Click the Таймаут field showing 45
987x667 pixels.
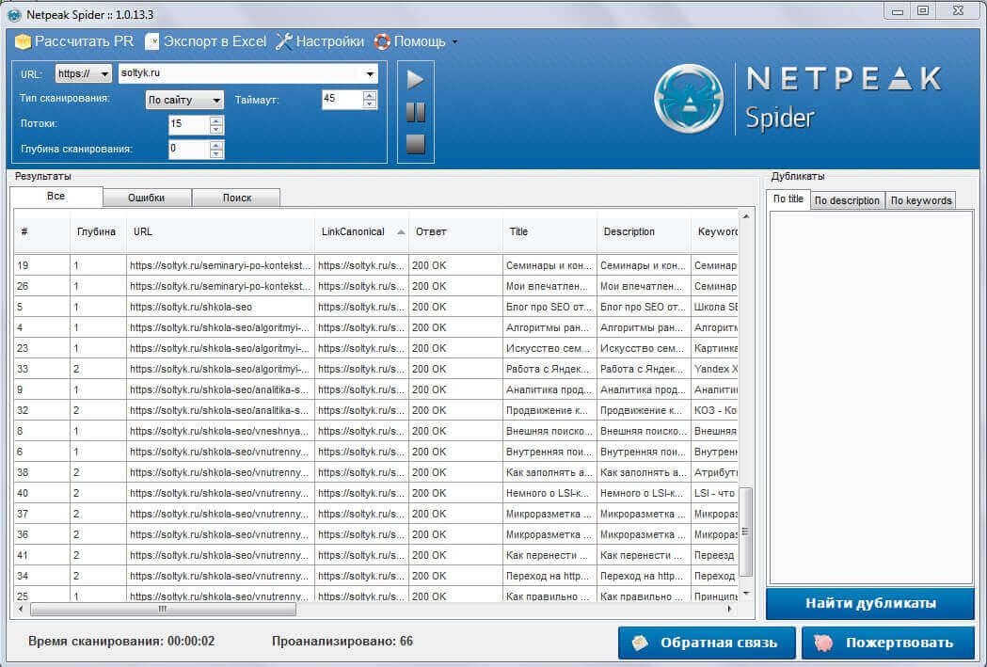pyautogui.click(x=342, y=100)
